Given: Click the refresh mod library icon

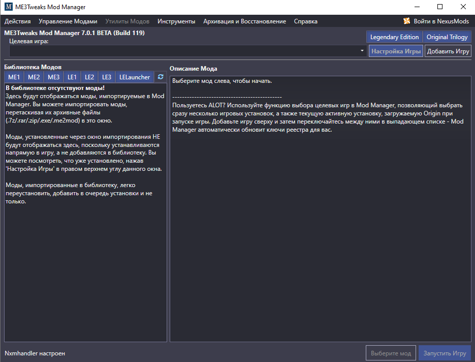Looking at the screenshot, I should pyautogui.click(x=161, y=77).
